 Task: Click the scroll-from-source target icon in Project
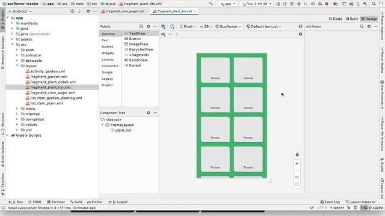tap(72, 11)
